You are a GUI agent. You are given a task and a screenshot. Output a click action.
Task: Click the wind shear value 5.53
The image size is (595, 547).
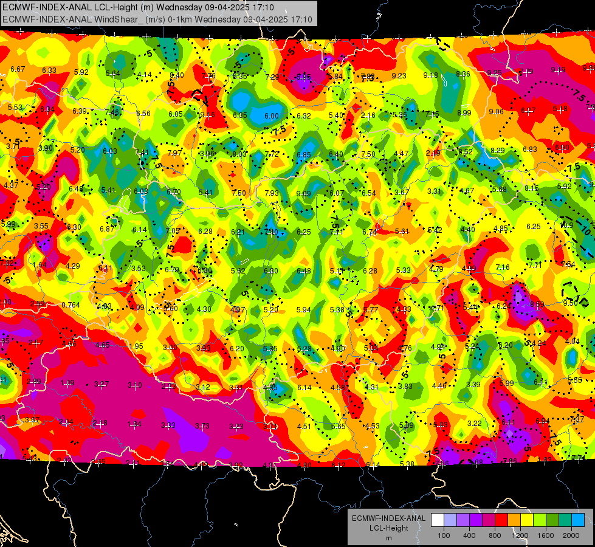pos(15,108)
